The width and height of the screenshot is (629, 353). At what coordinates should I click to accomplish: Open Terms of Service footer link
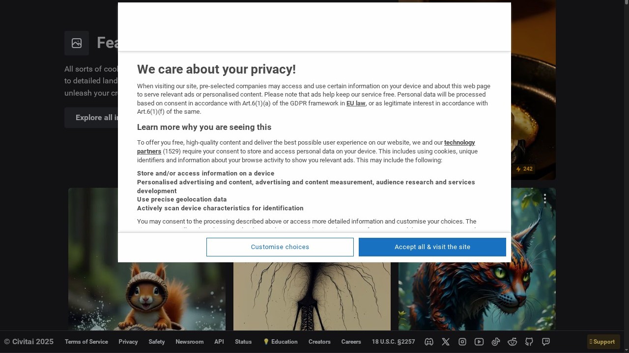point(86,342)
